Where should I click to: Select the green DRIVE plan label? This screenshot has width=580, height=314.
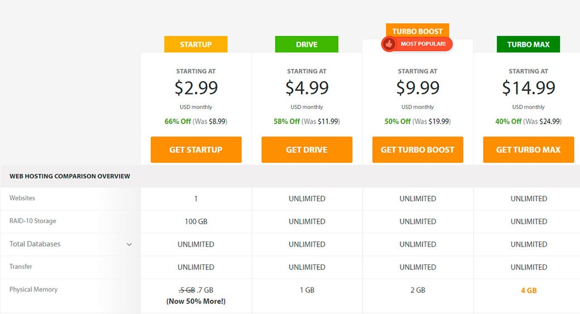pyautogui.click(x=307, y=45)
